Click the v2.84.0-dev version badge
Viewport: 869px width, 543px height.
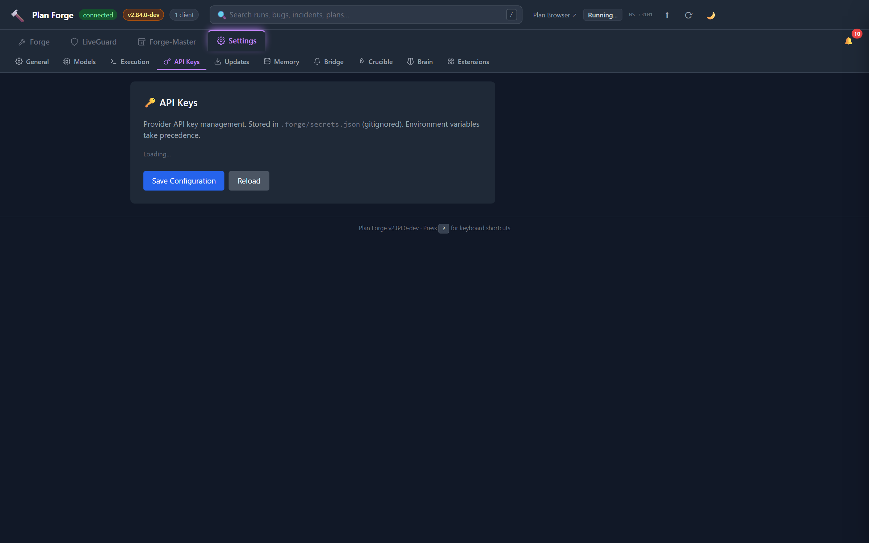143,15
